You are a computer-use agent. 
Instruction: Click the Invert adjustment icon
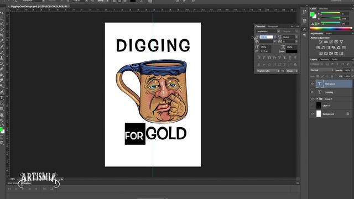[321, 54]
